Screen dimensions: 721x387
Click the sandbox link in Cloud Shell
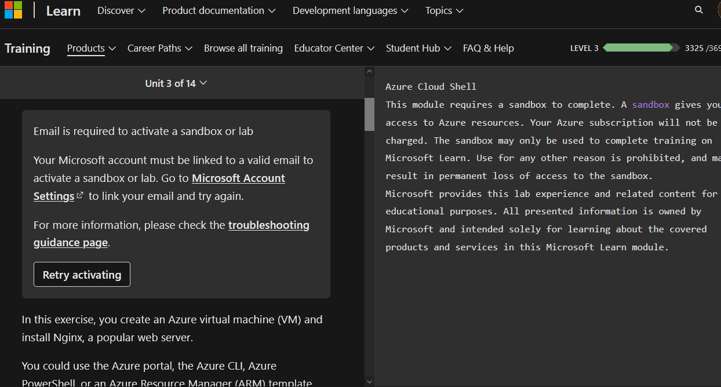(x=651, y=105)
